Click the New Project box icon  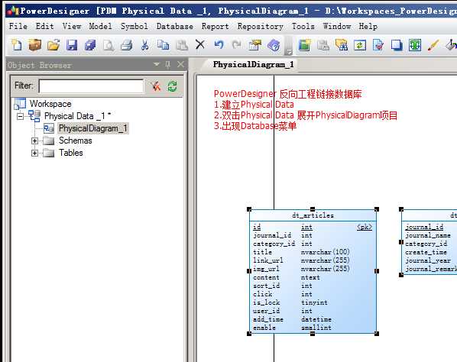coord(35,45)
